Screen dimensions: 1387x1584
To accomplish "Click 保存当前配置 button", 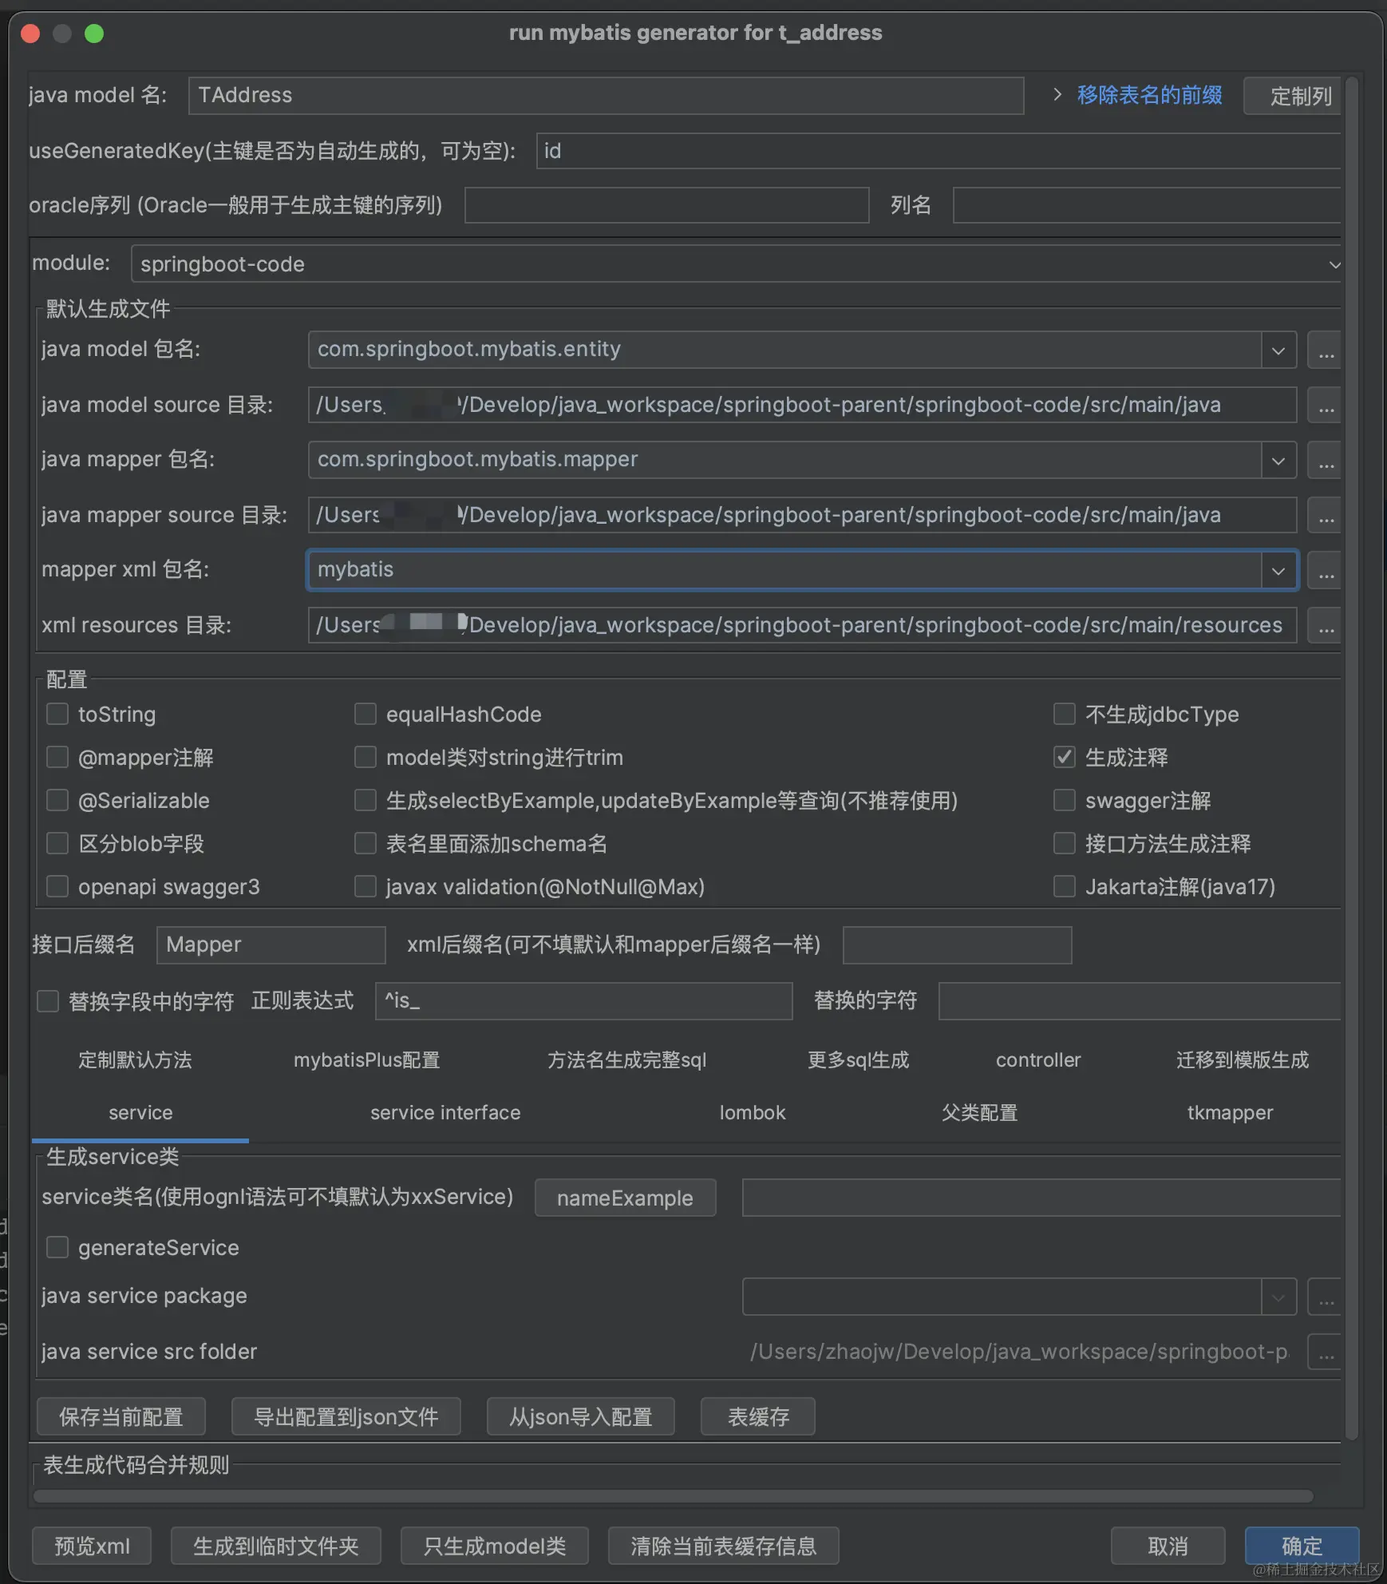I will (121, 1416).
